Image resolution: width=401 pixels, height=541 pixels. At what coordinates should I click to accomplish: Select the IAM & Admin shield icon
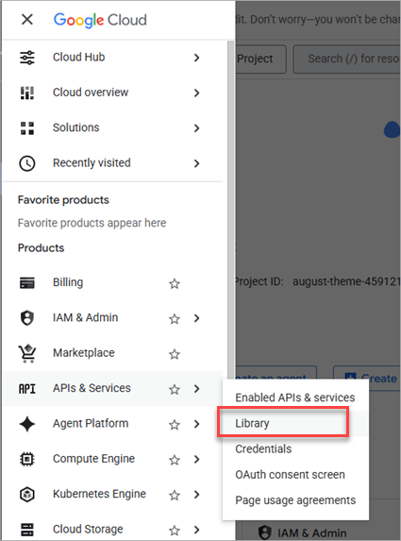click(x=27, y=318)
